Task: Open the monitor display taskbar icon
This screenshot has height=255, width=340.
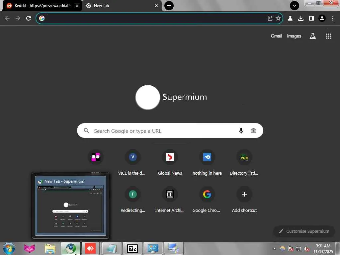Action: 173,248
